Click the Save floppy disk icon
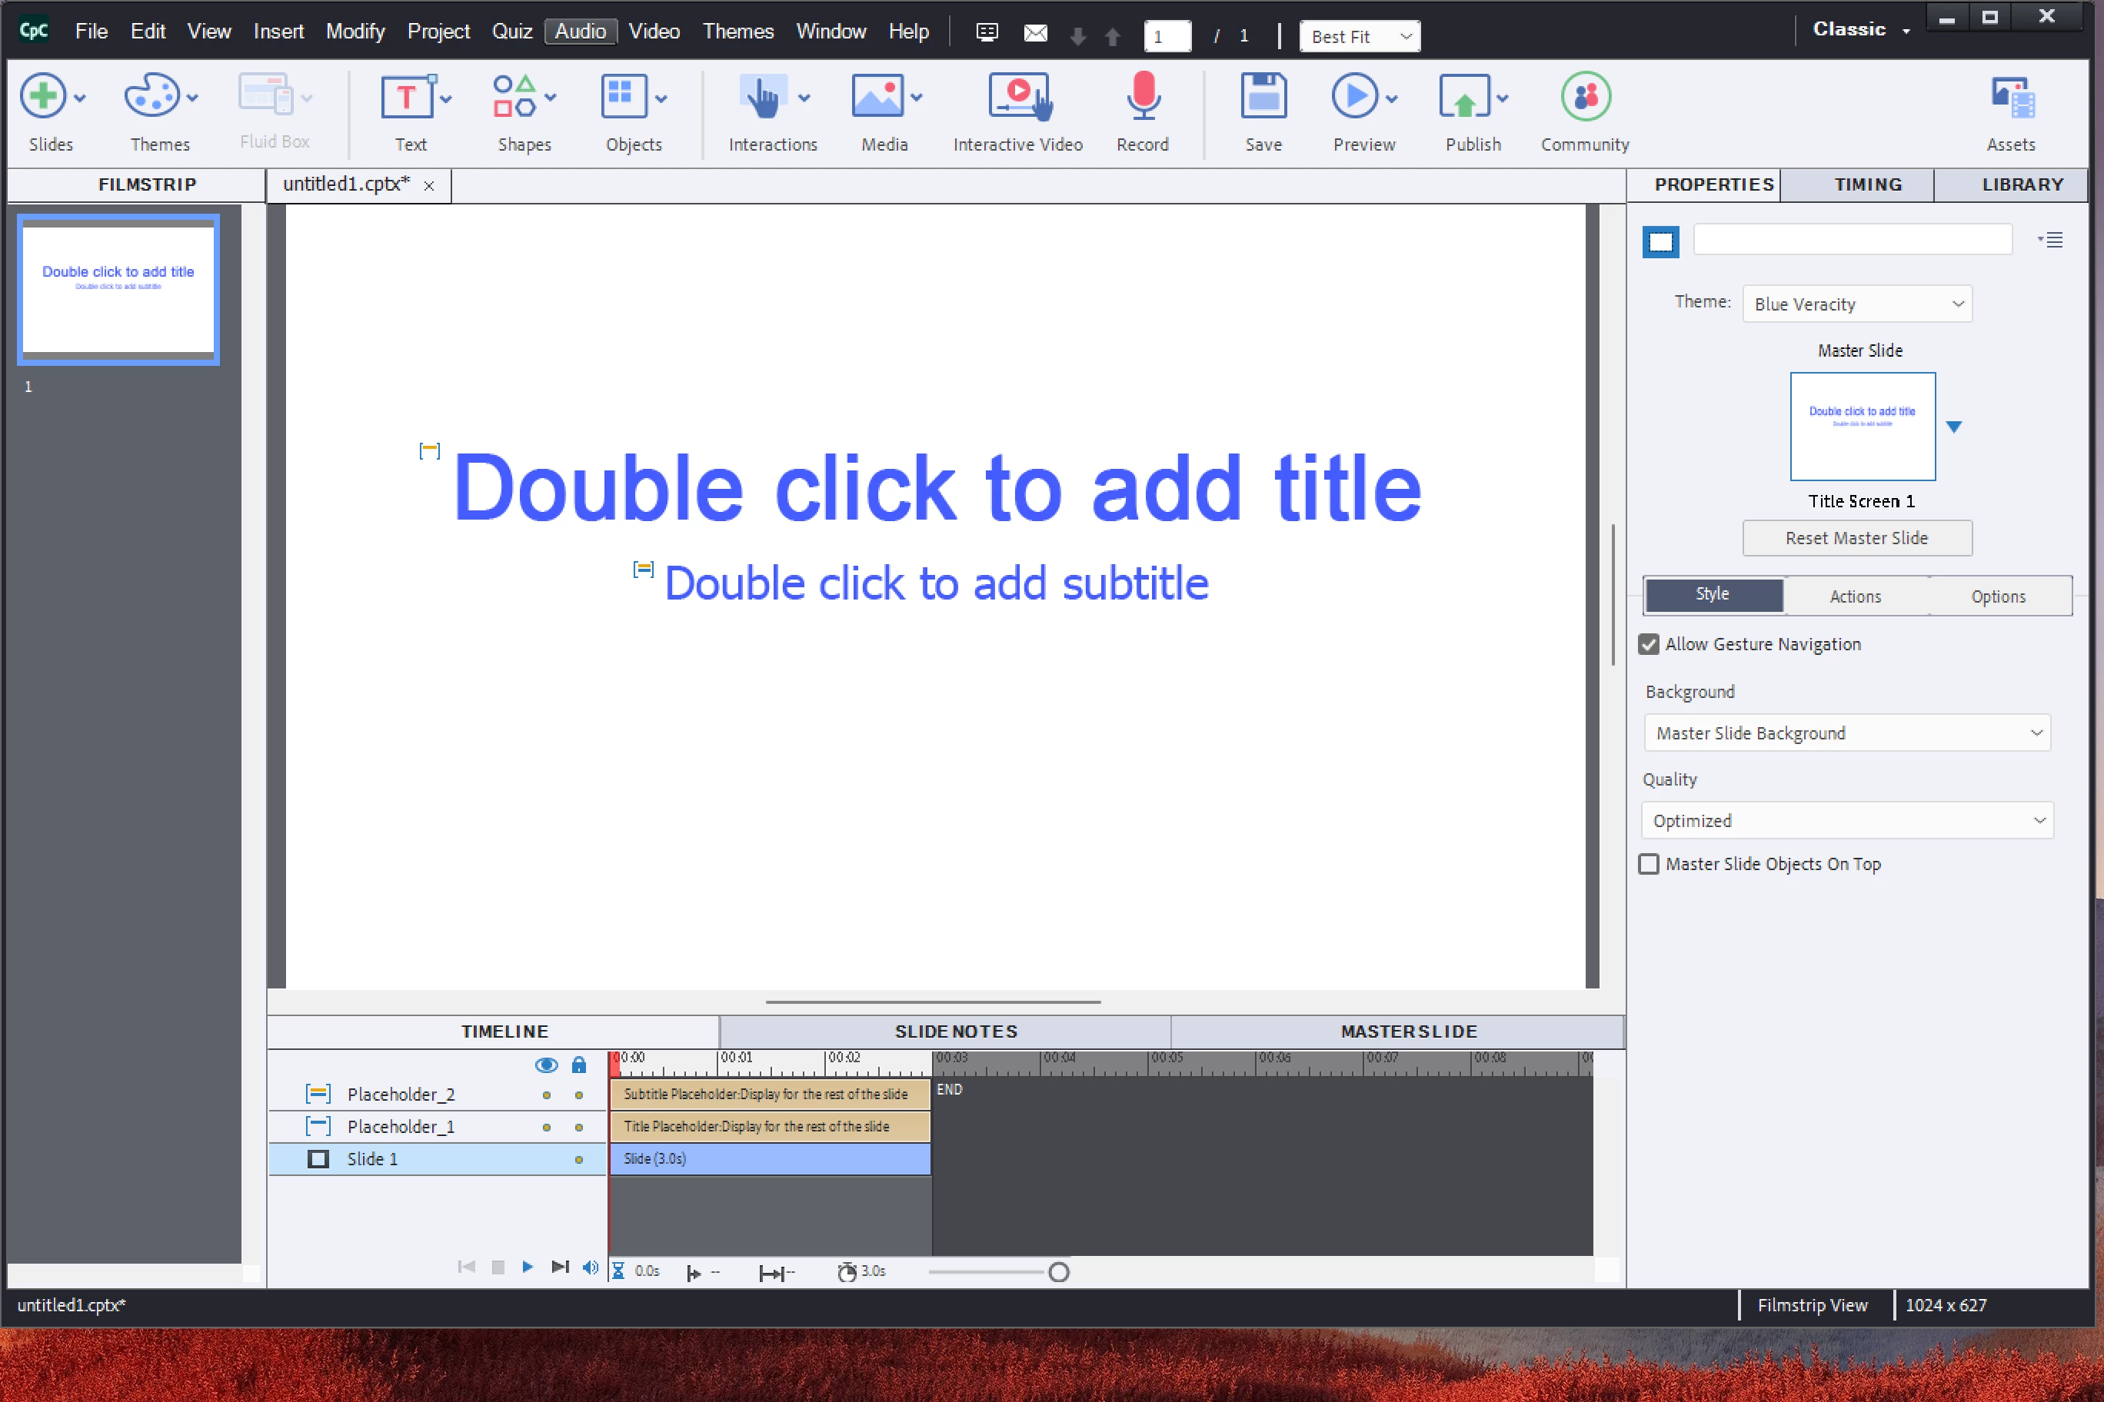 click(x=1263, y=97)
